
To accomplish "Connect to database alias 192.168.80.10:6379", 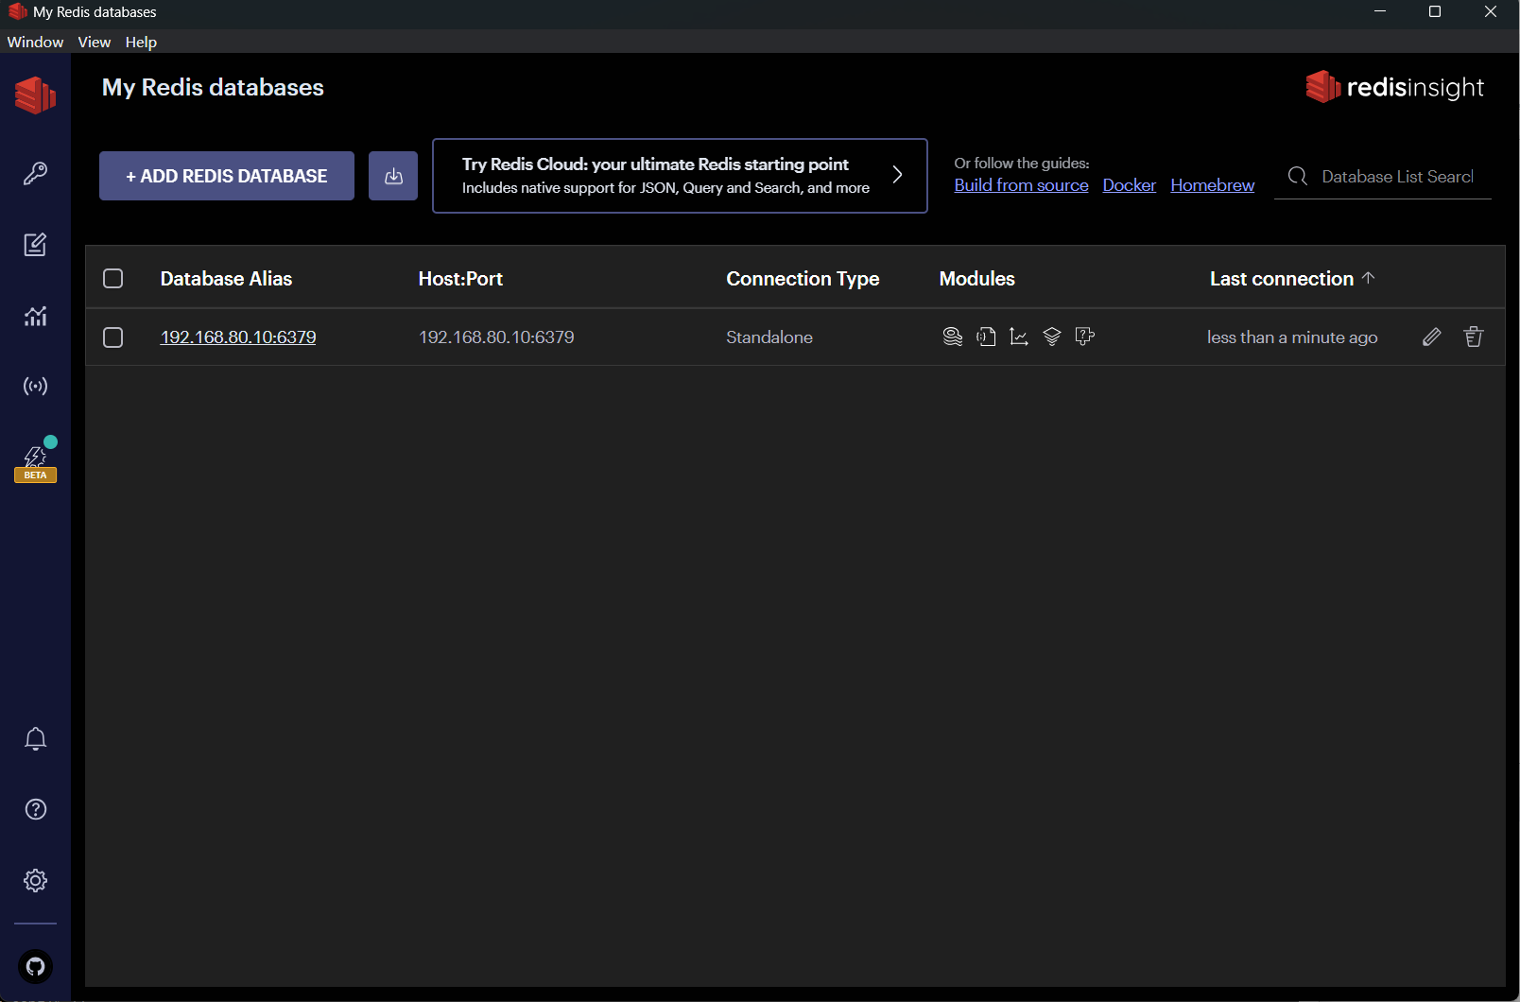I will [238, 337].
